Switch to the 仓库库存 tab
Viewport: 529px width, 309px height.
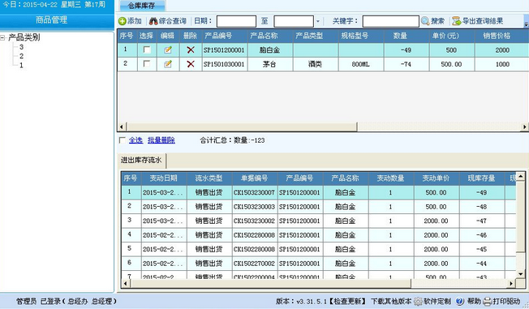point(142,6)
